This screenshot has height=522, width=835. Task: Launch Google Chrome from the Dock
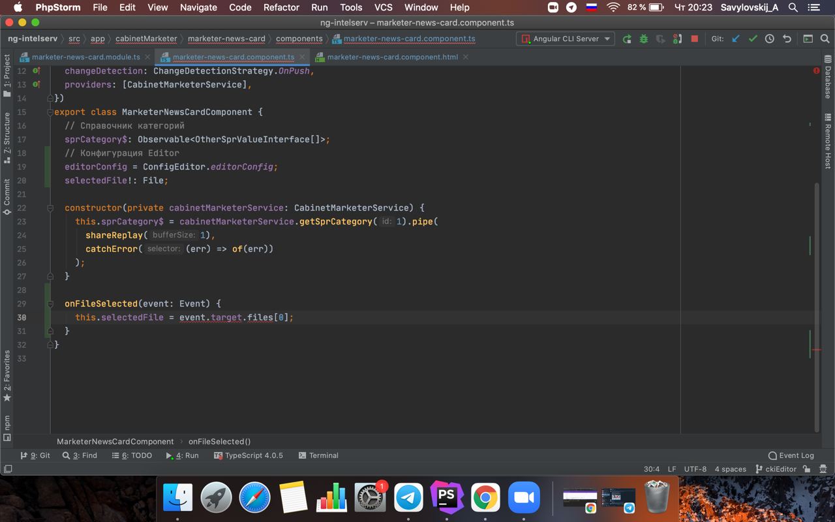pyautogui.click(x=485, y=498)
